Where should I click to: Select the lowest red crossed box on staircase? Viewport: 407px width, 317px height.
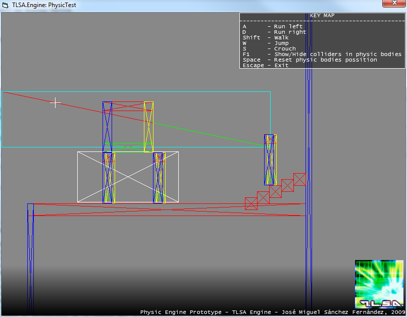251,203
